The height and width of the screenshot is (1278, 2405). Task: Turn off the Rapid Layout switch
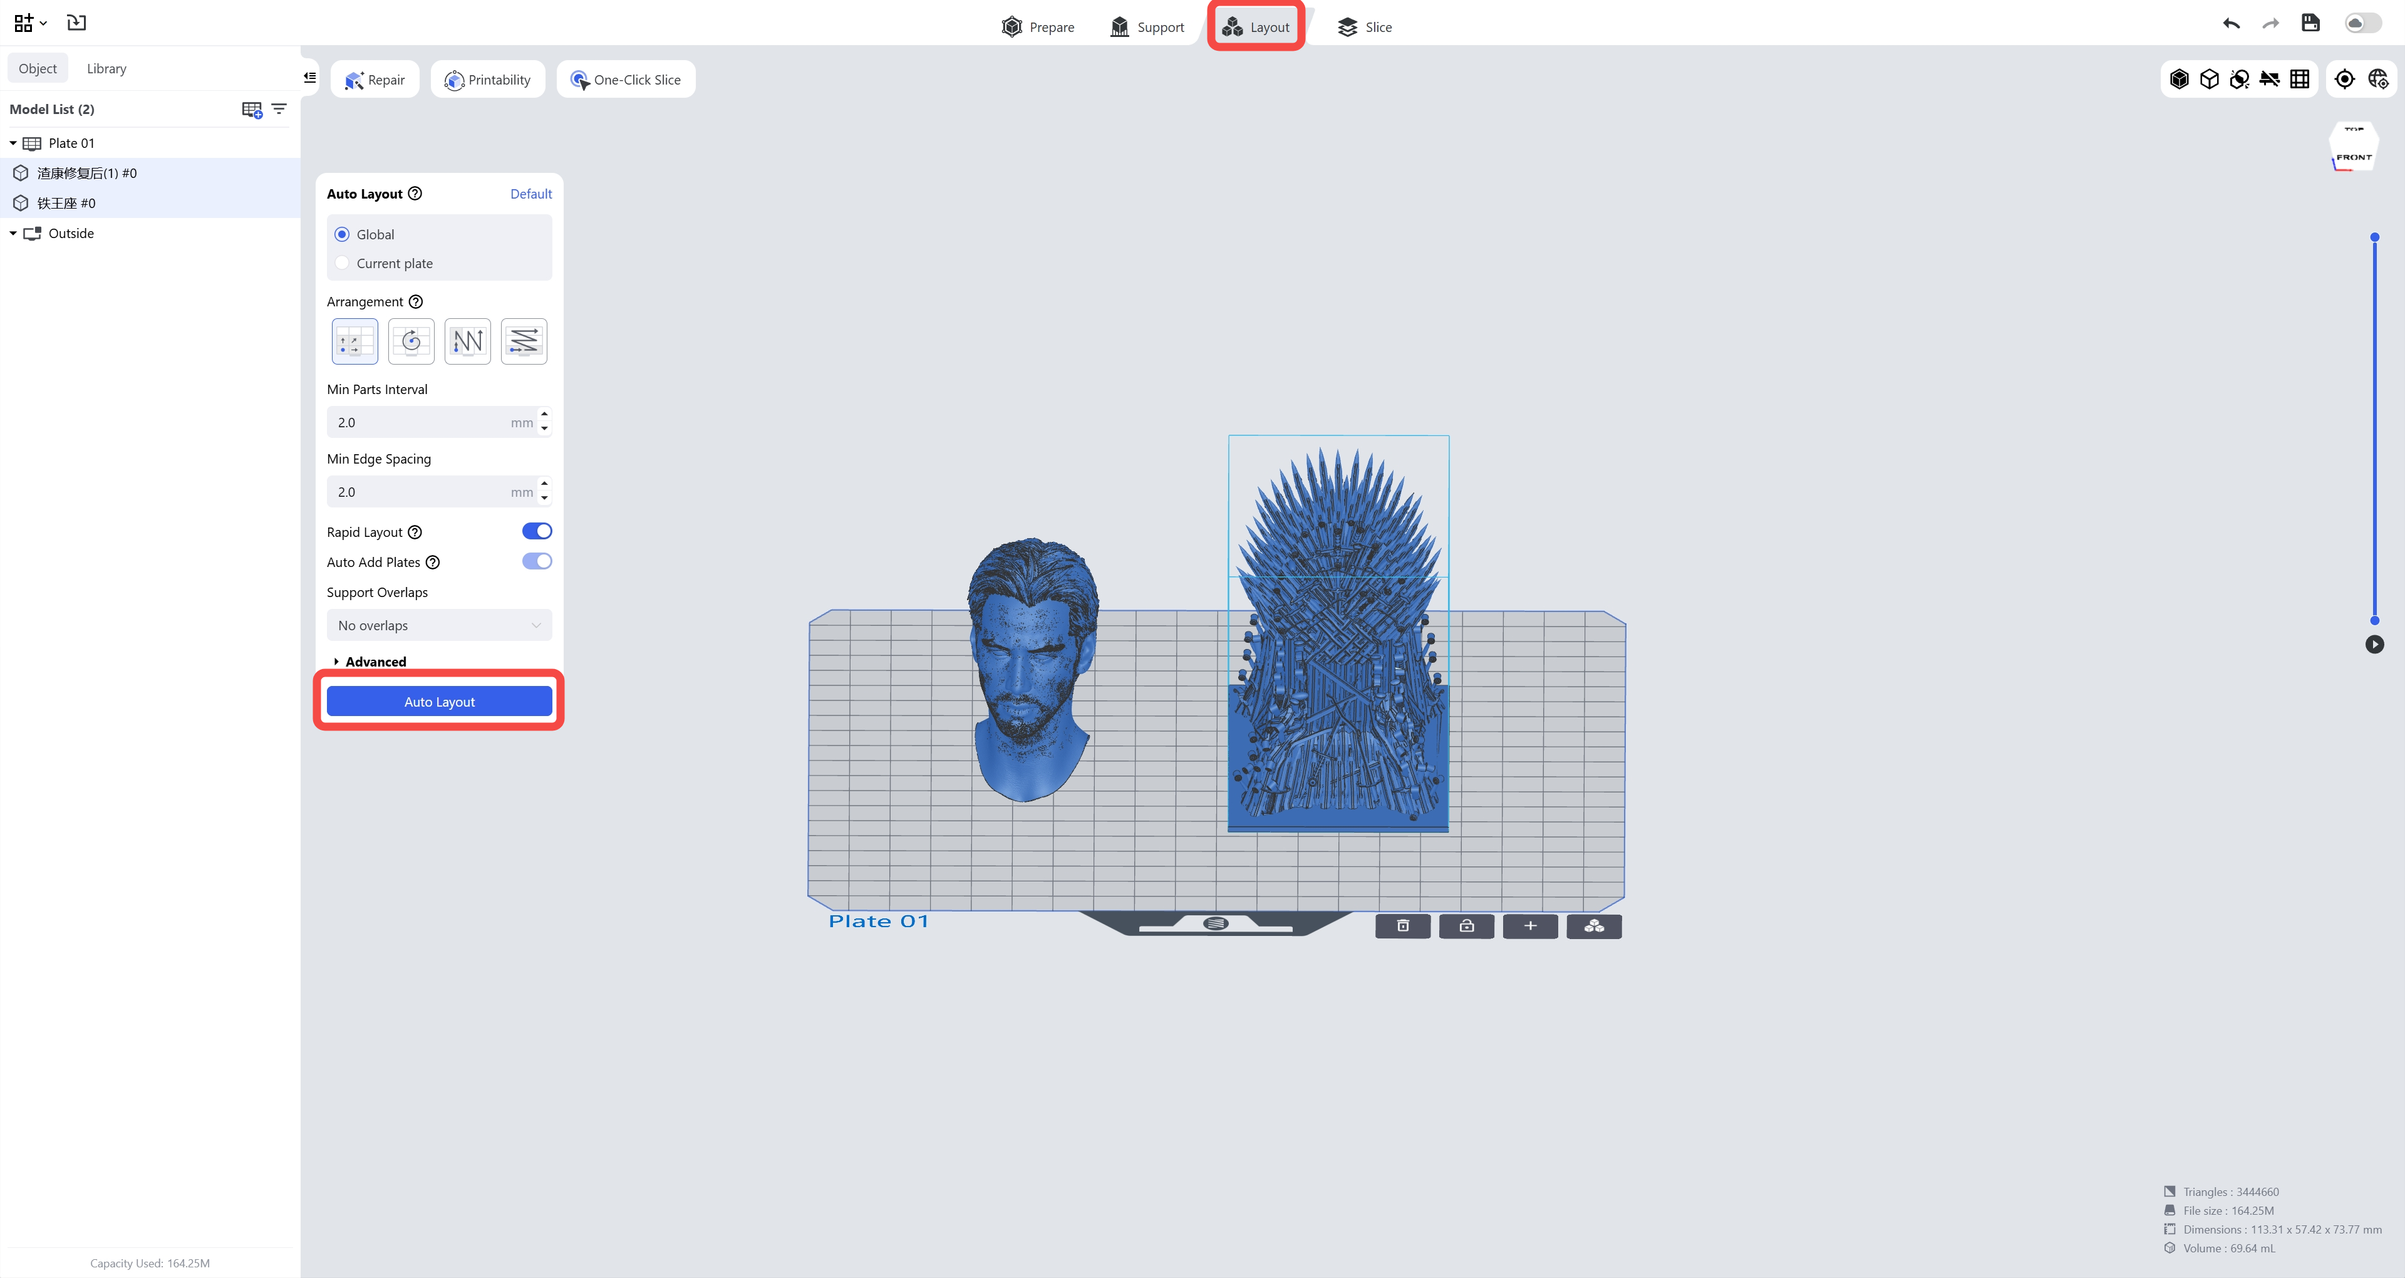[x=537, y=532]
